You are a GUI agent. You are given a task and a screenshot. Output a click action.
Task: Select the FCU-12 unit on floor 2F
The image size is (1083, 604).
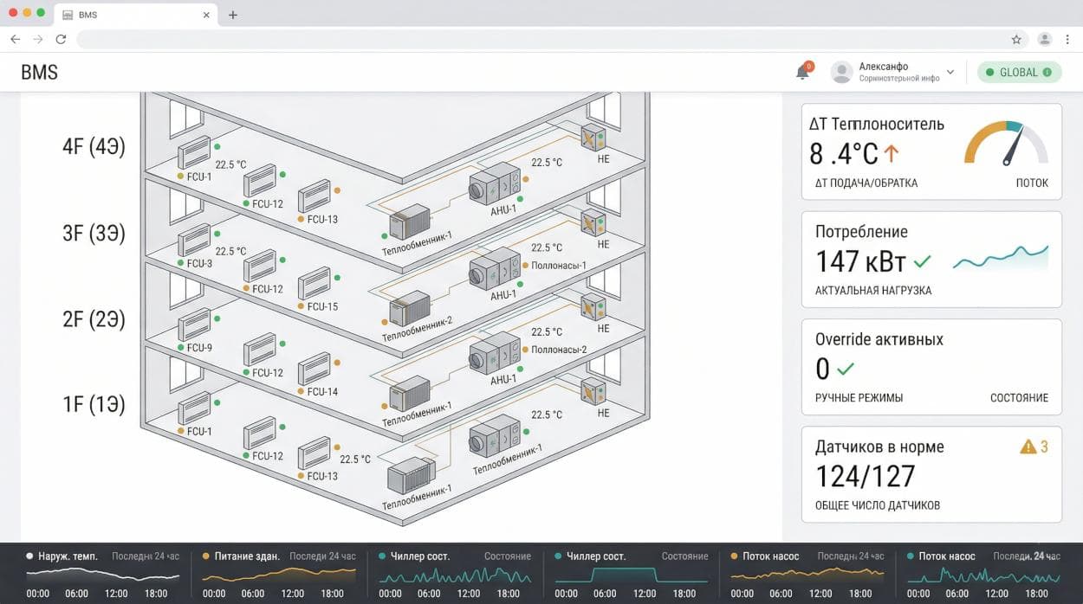tap(260, 350)
